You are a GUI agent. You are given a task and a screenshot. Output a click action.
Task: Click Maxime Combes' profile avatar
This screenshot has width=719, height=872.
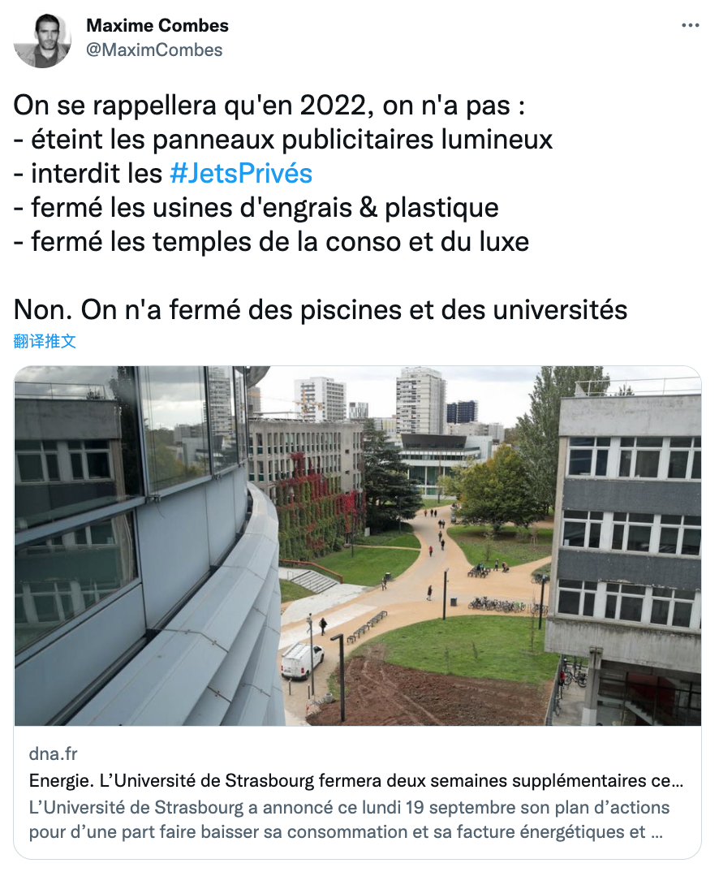tap(42, 40)
